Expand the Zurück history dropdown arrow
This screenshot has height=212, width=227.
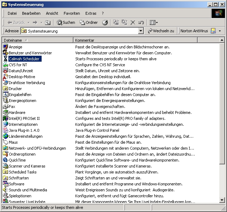pyautogui.click(x=29, y=23)
